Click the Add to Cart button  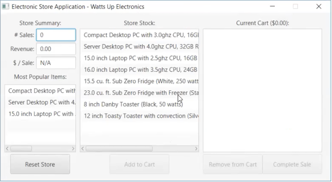(x=139, y=165)
